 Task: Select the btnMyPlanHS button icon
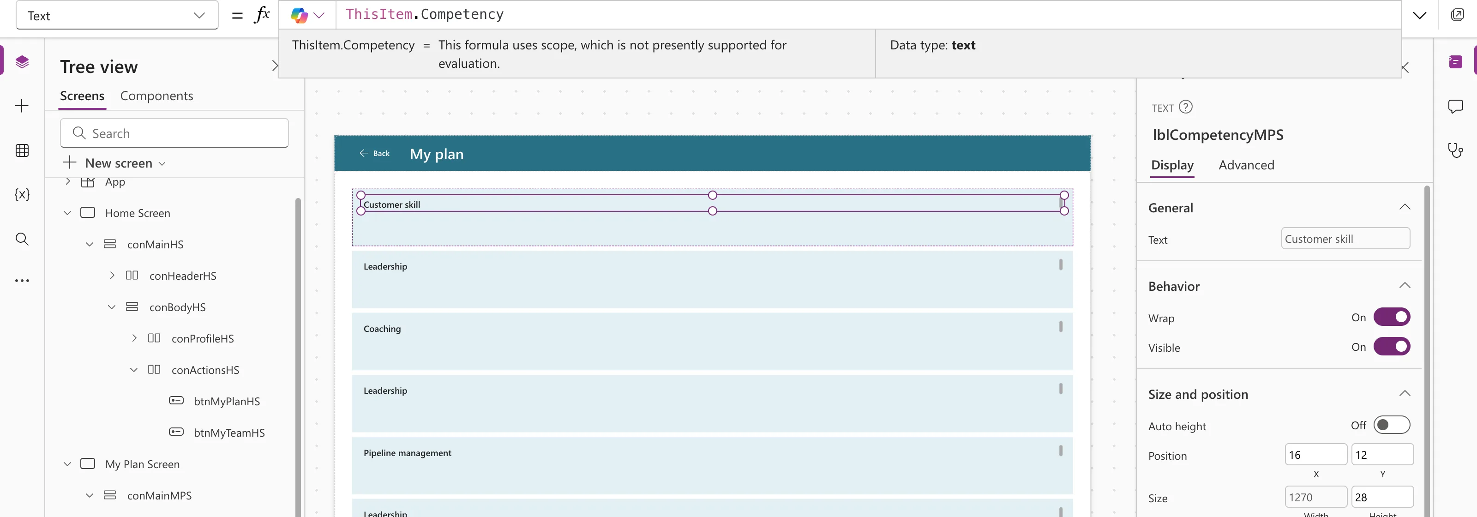[x=176, y=401]
